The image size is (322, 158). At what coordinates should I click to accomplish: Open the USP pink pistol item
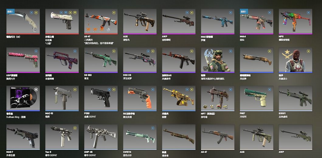23,60
